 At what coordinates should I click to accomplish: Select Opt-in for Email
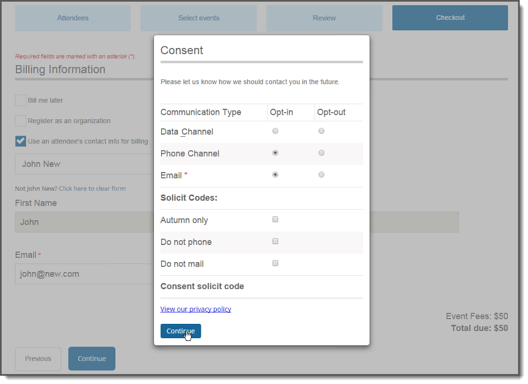coord(275,175)
